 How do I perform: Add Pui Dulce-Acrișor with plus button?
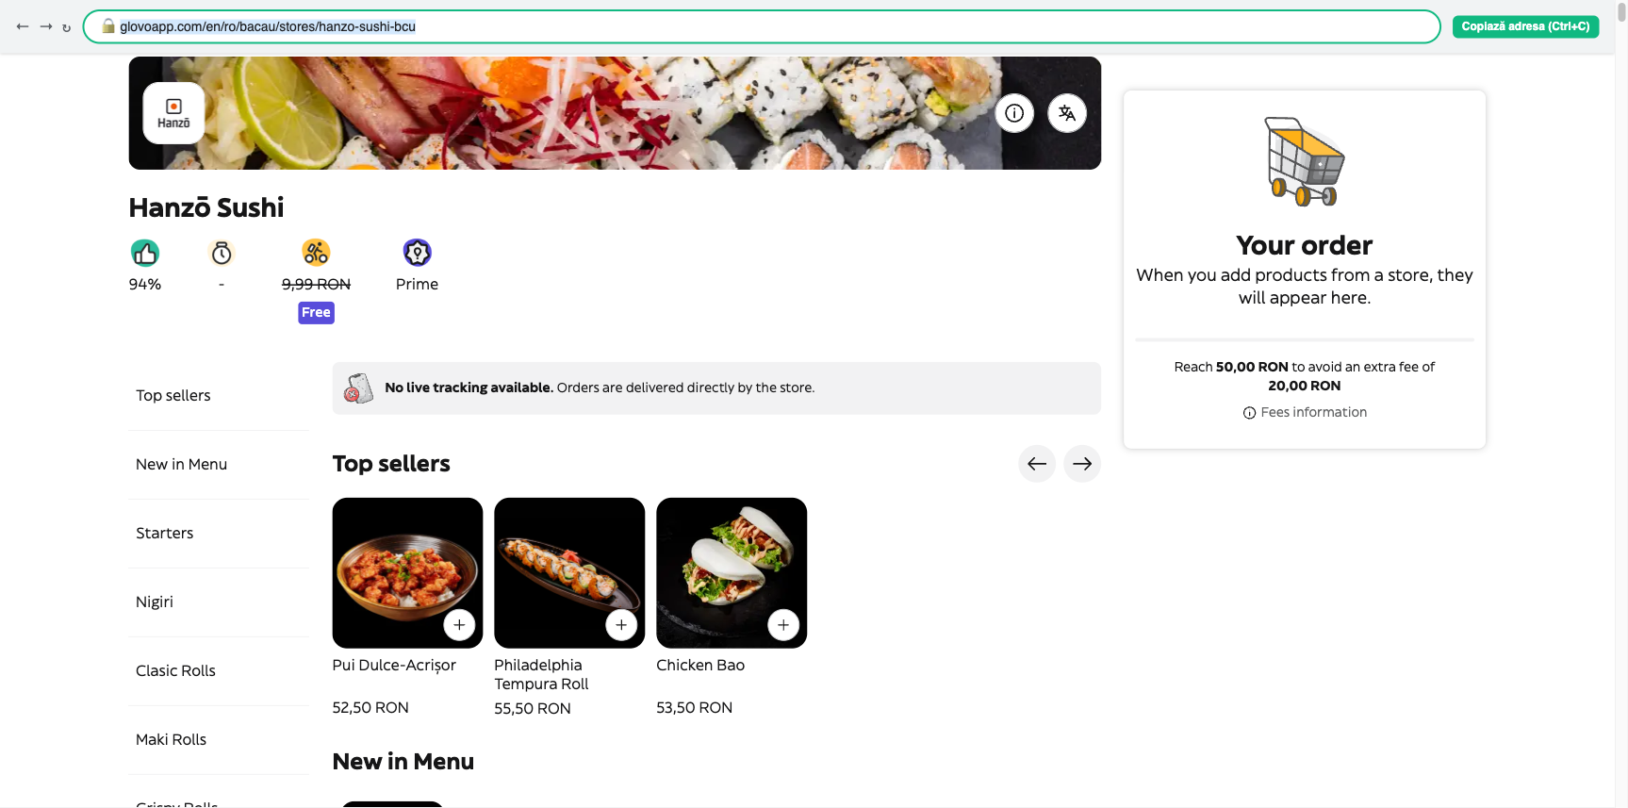459,625
